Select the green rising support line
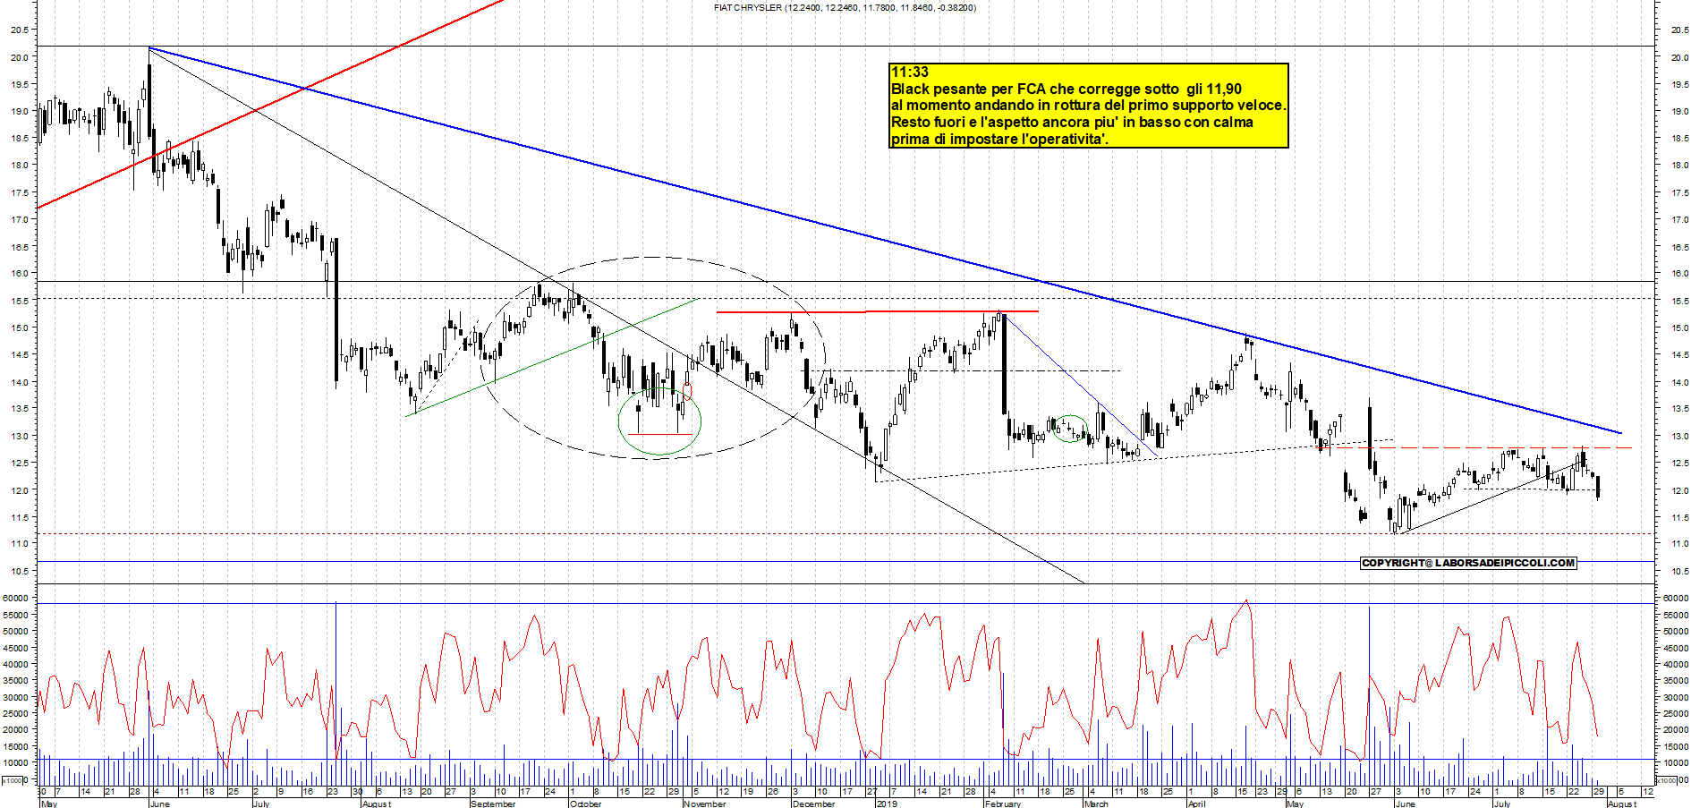 tap(553, 356)
